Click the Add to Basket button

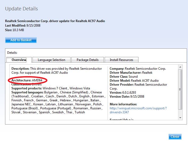21,40
